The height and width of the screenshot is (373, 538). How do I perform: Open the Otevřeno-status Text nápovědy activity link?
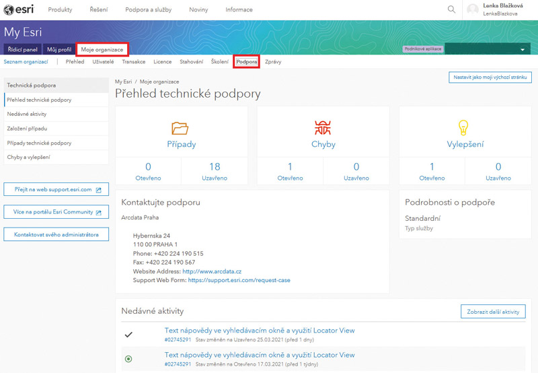pyautogui.click(x=260, y=355)
